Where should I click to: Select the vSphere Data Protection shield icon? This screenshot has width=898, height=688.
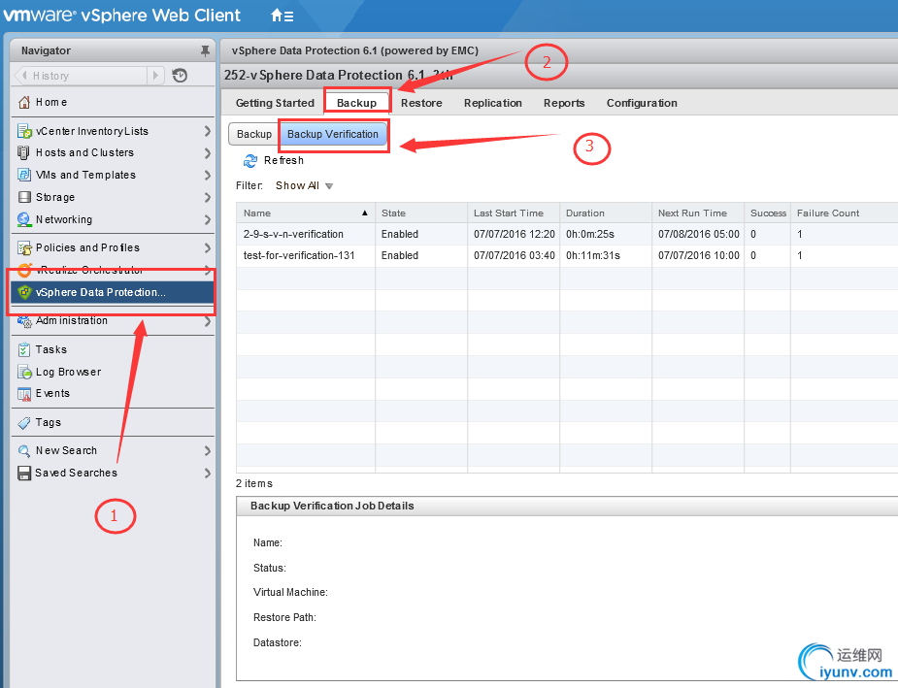click(x=24, y=292)
